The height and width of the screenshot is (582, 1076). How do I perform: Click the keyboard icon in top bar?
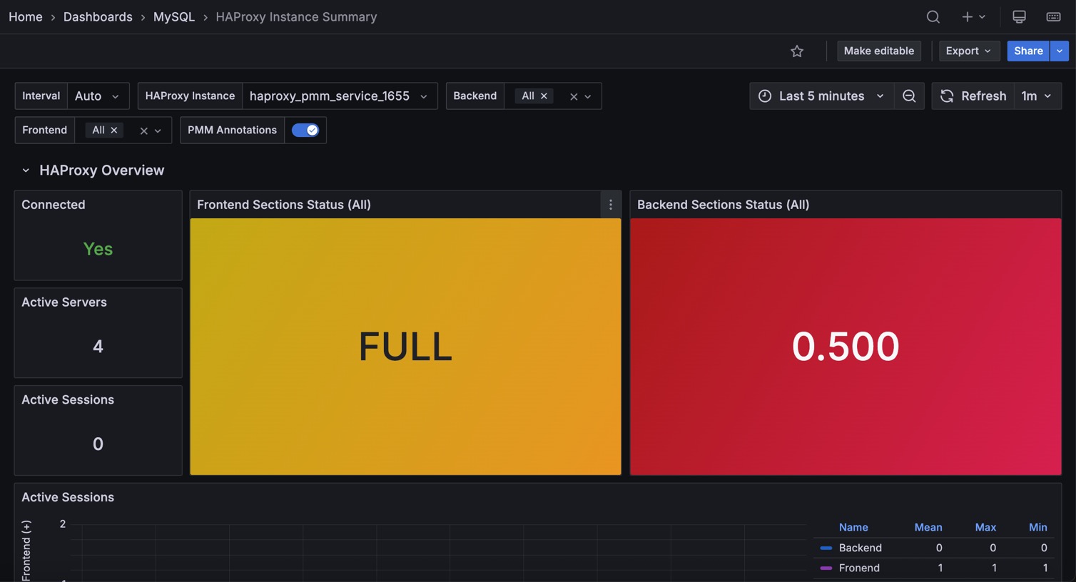(x=1053, y=16)
